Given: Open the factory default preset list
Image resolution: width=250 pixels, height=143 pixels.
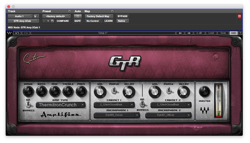Looking at the screenshot, I should (57, 16).
